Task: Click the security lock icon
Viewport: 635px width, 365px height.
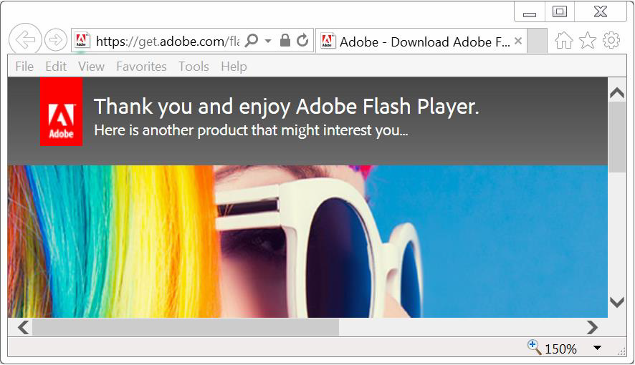Action: coord(285,40)
